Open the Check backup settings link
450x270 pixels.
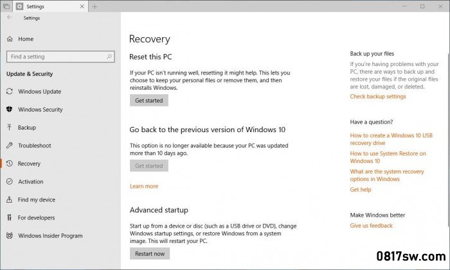tap(378, 97)
